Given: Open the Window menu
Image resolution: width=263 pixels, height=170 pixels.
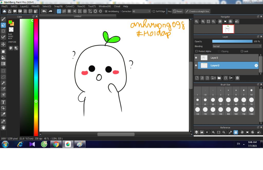Looking at the screenshot, I should coord(105,6).
